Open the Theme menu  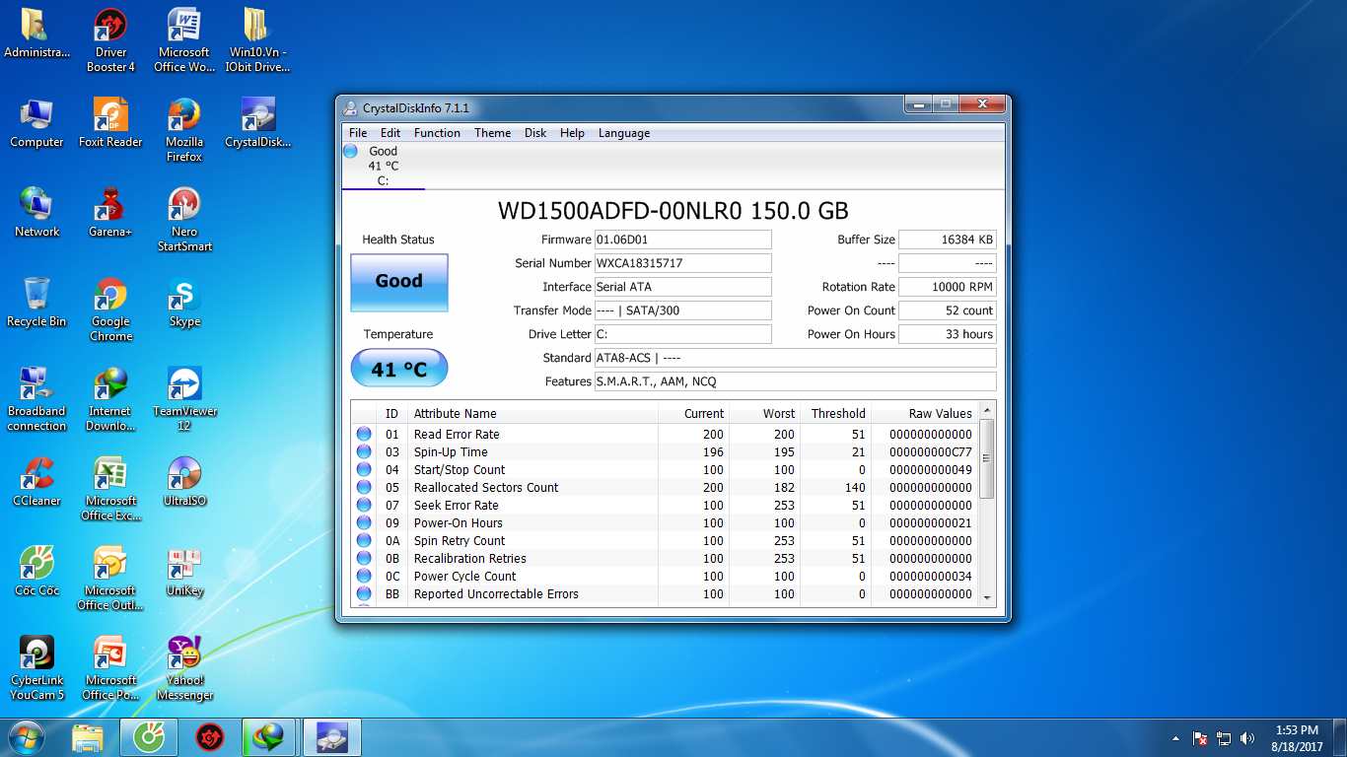(x=492, y=133)
